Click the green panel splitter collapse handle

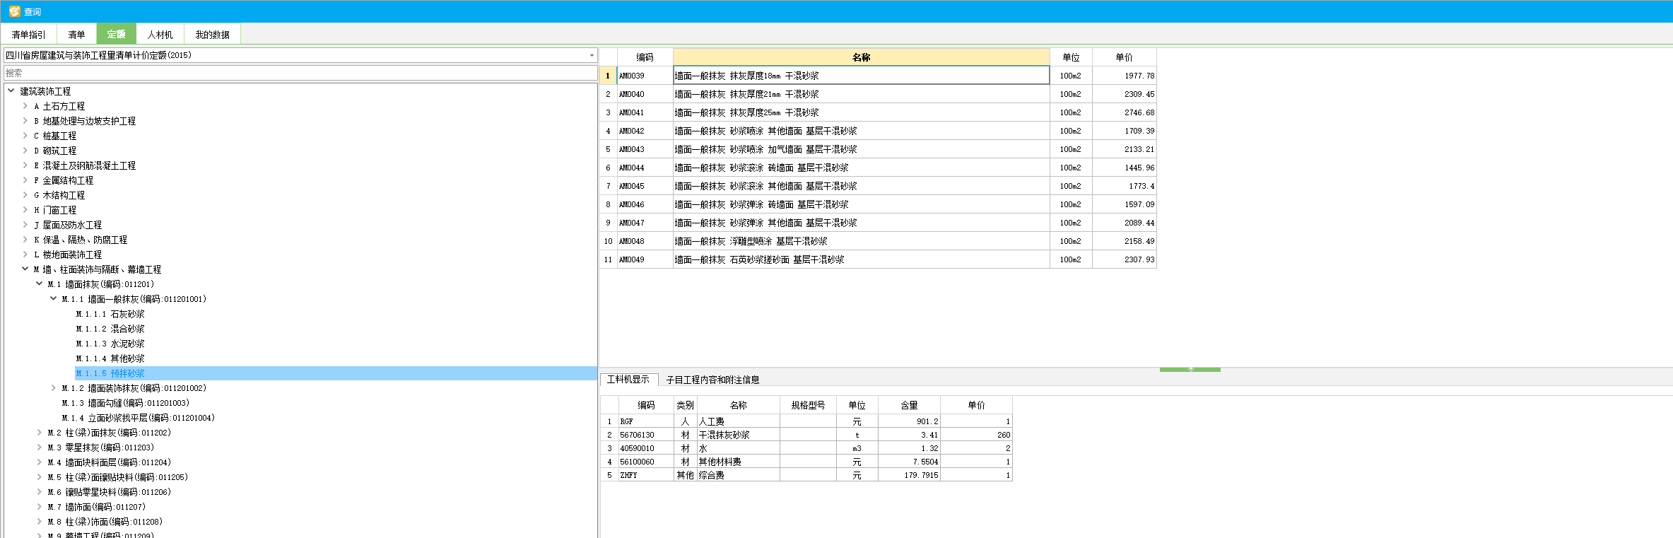click(x=1190, y=369)
